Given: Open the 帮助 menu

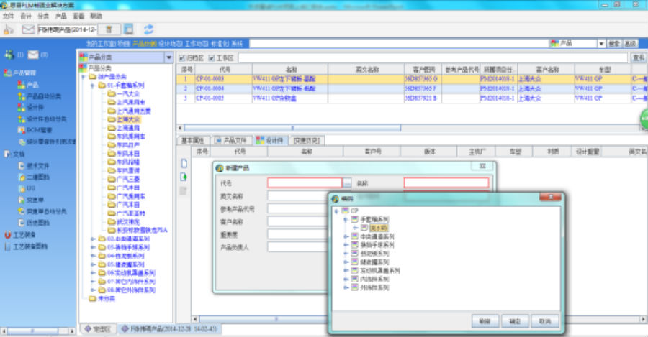Looking at the screenshot, I should click(x=96, y=16).
